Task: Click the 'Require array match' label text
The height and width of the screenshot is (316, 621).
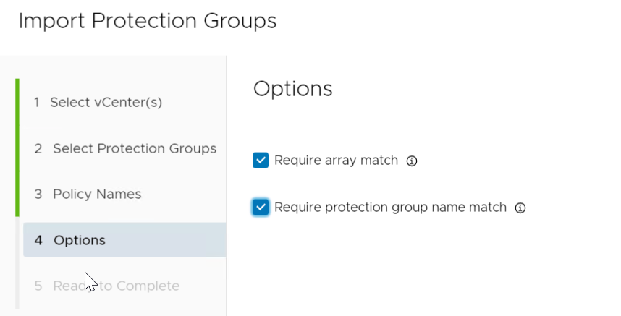Action: (x=336, y=161)
